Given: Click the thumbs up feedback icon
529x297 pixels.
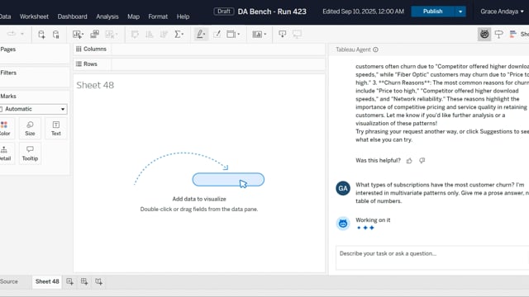Looking at the screenshot, I should (x=409, y=161).
